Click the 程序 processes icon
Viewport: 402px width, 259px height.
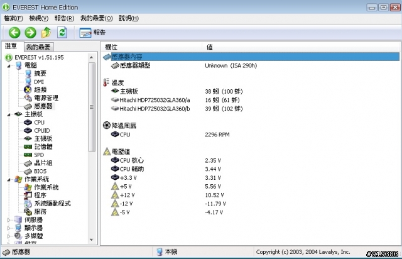pos(28,196)
